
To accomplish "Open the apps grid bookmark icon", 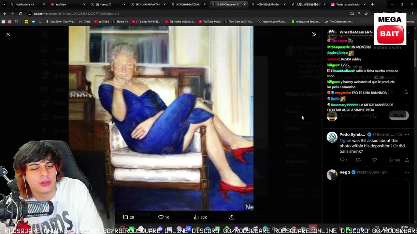I will (17, 22).
